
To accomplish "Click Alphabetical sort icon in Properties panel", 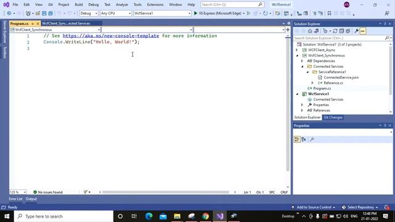I will click(304, 139).
